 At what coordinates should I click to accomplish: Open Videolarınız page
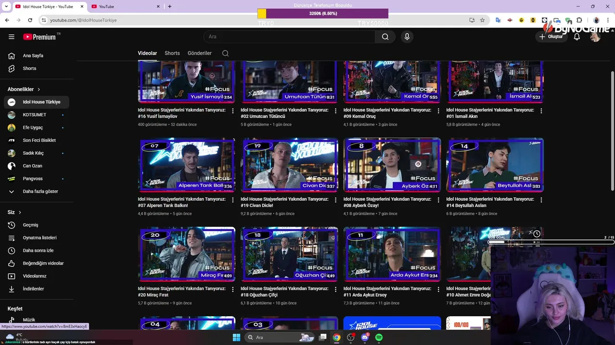point(37,276)
